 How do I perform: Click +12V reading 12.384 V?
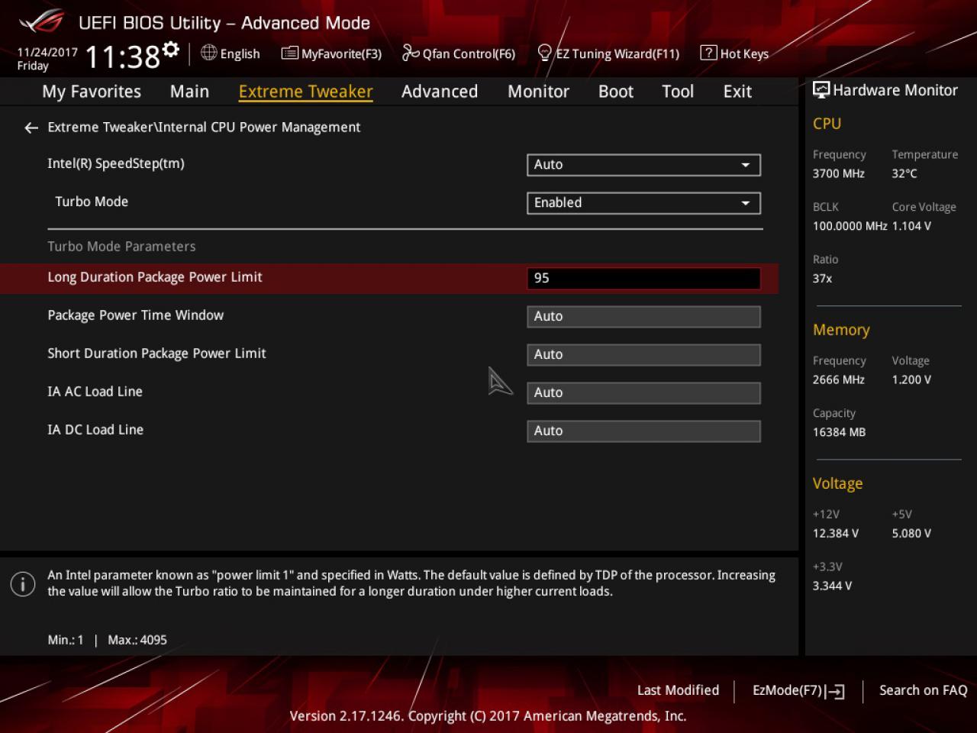coord(835,534)
